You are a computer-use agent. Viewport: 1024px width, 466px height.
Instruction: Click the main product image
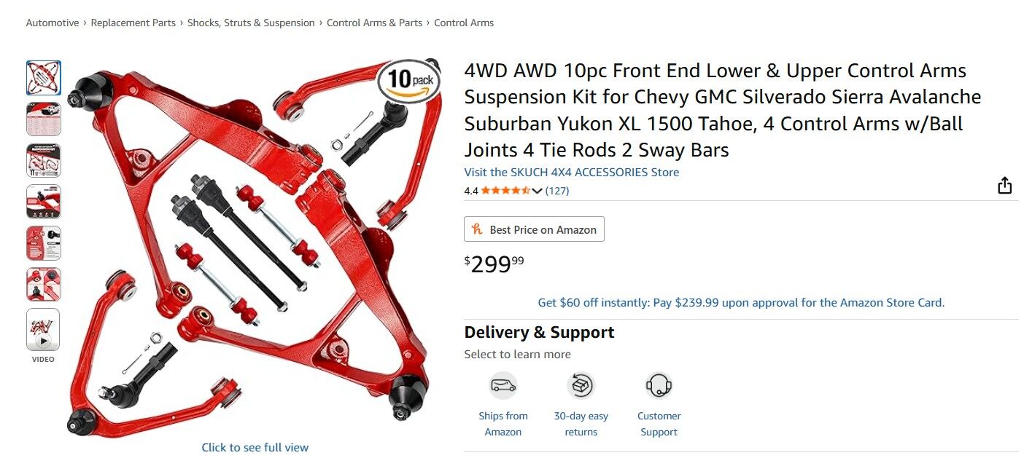[x=255, y=248]
